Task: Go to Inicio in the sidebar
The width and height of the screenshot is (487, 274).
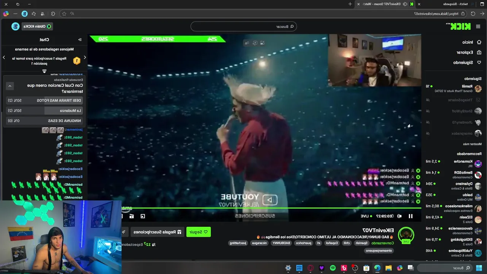Action: [x=472, y=42]
